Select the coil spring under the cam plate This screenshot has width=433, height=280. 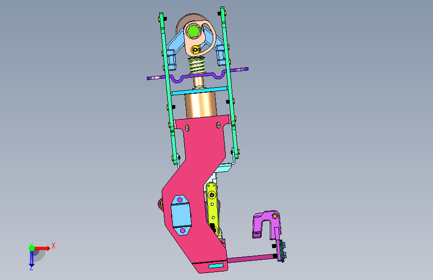(197, 66)
